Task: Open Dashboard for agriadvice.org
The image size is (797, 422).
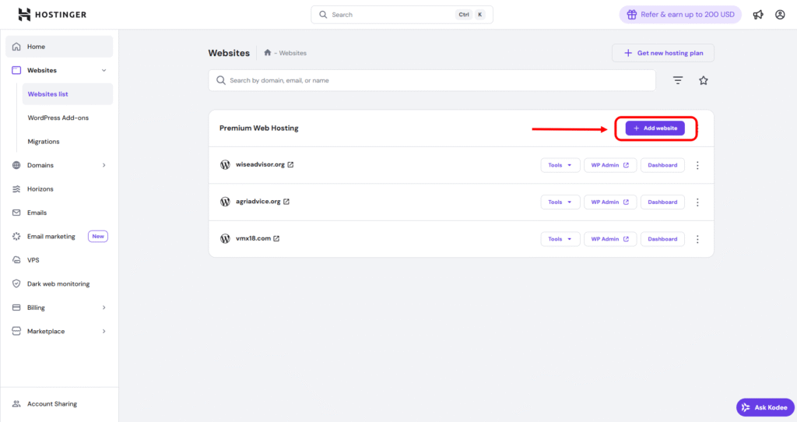Action: click(x=662, y=202)
